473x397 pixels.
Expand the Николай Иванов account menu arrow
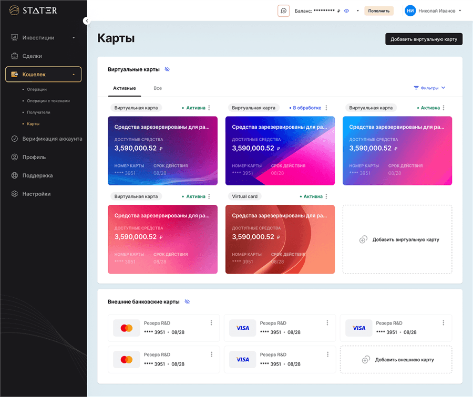coord(460,11)
